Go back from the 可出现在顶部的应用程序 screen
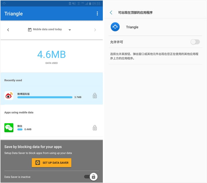 pyautogui.click(x=111, y=13)
